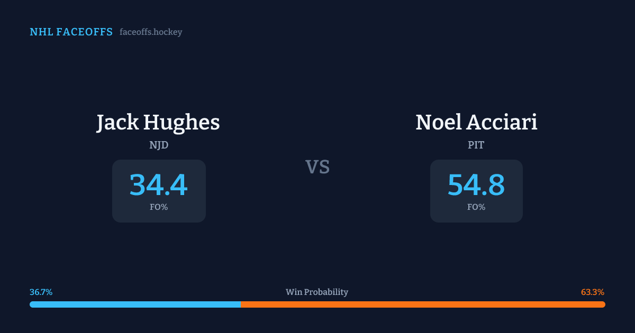Click the Win Probability label

coord(317,292)
